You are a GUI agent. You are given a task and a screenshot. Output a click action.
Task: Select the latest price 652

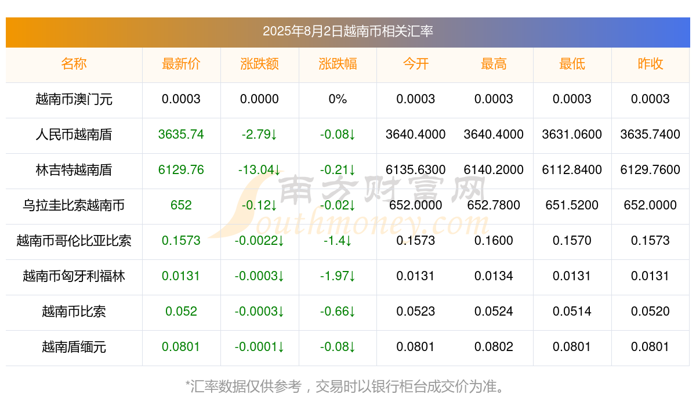(x=181, y=205)
